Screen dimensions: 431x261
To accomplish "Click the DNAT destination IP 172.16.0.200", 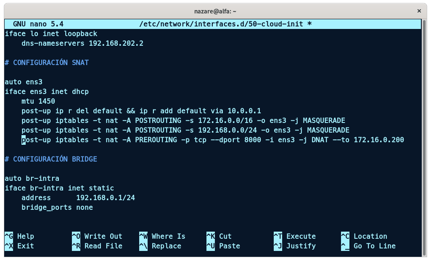I will pos(378,140).
